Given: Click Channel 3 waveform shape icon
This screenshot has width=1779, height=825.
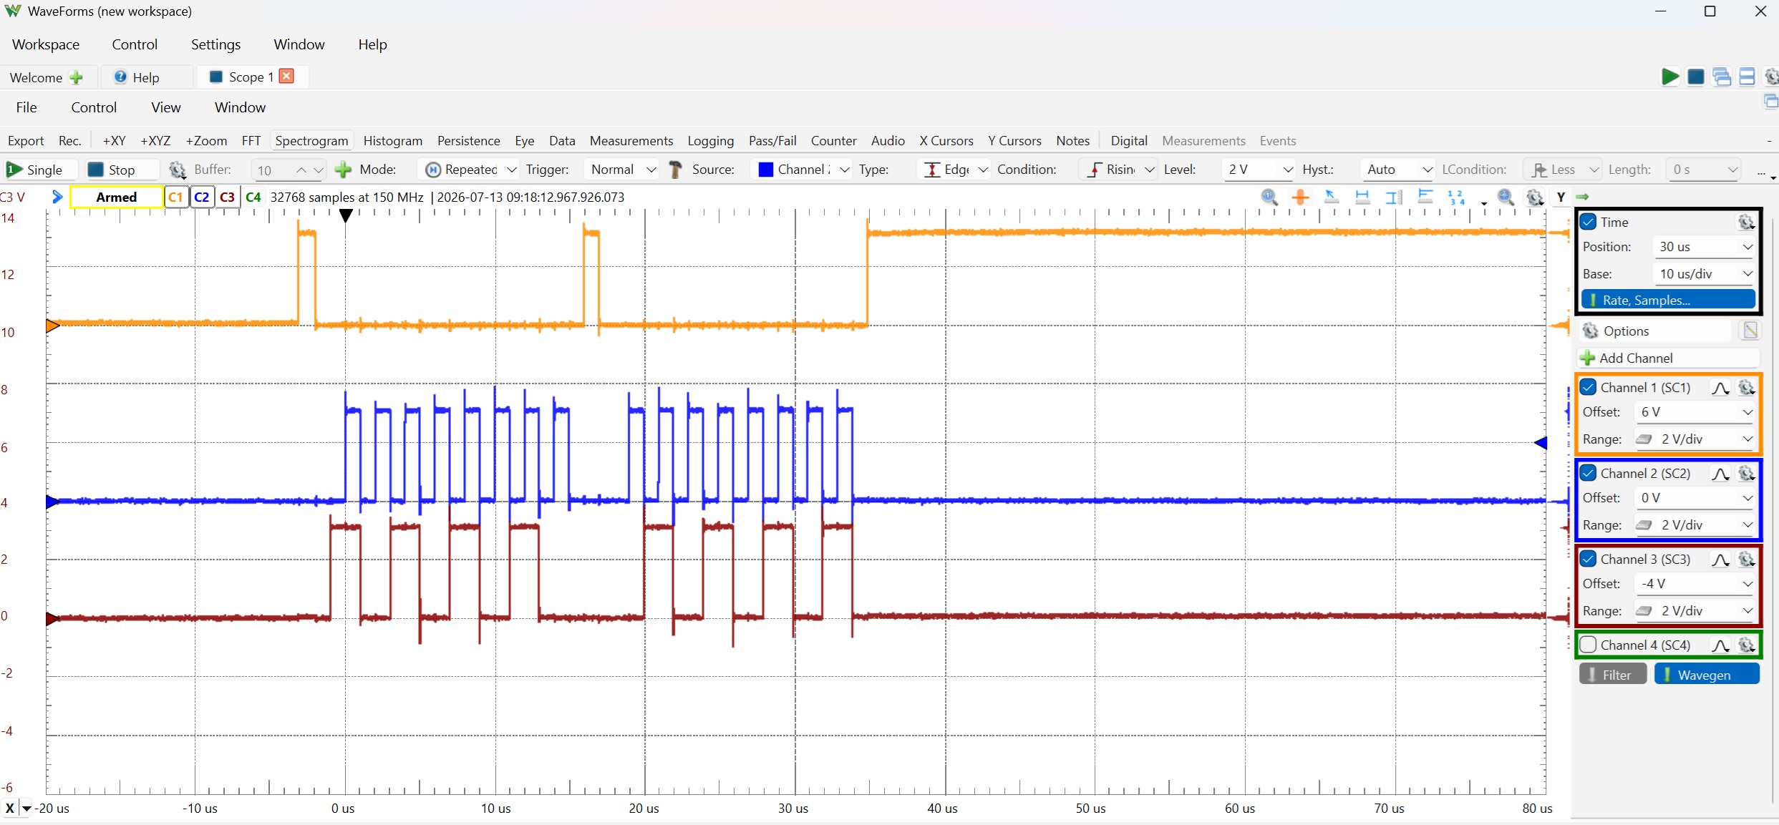Looking at the screenshot, I should click(1720, 560).
